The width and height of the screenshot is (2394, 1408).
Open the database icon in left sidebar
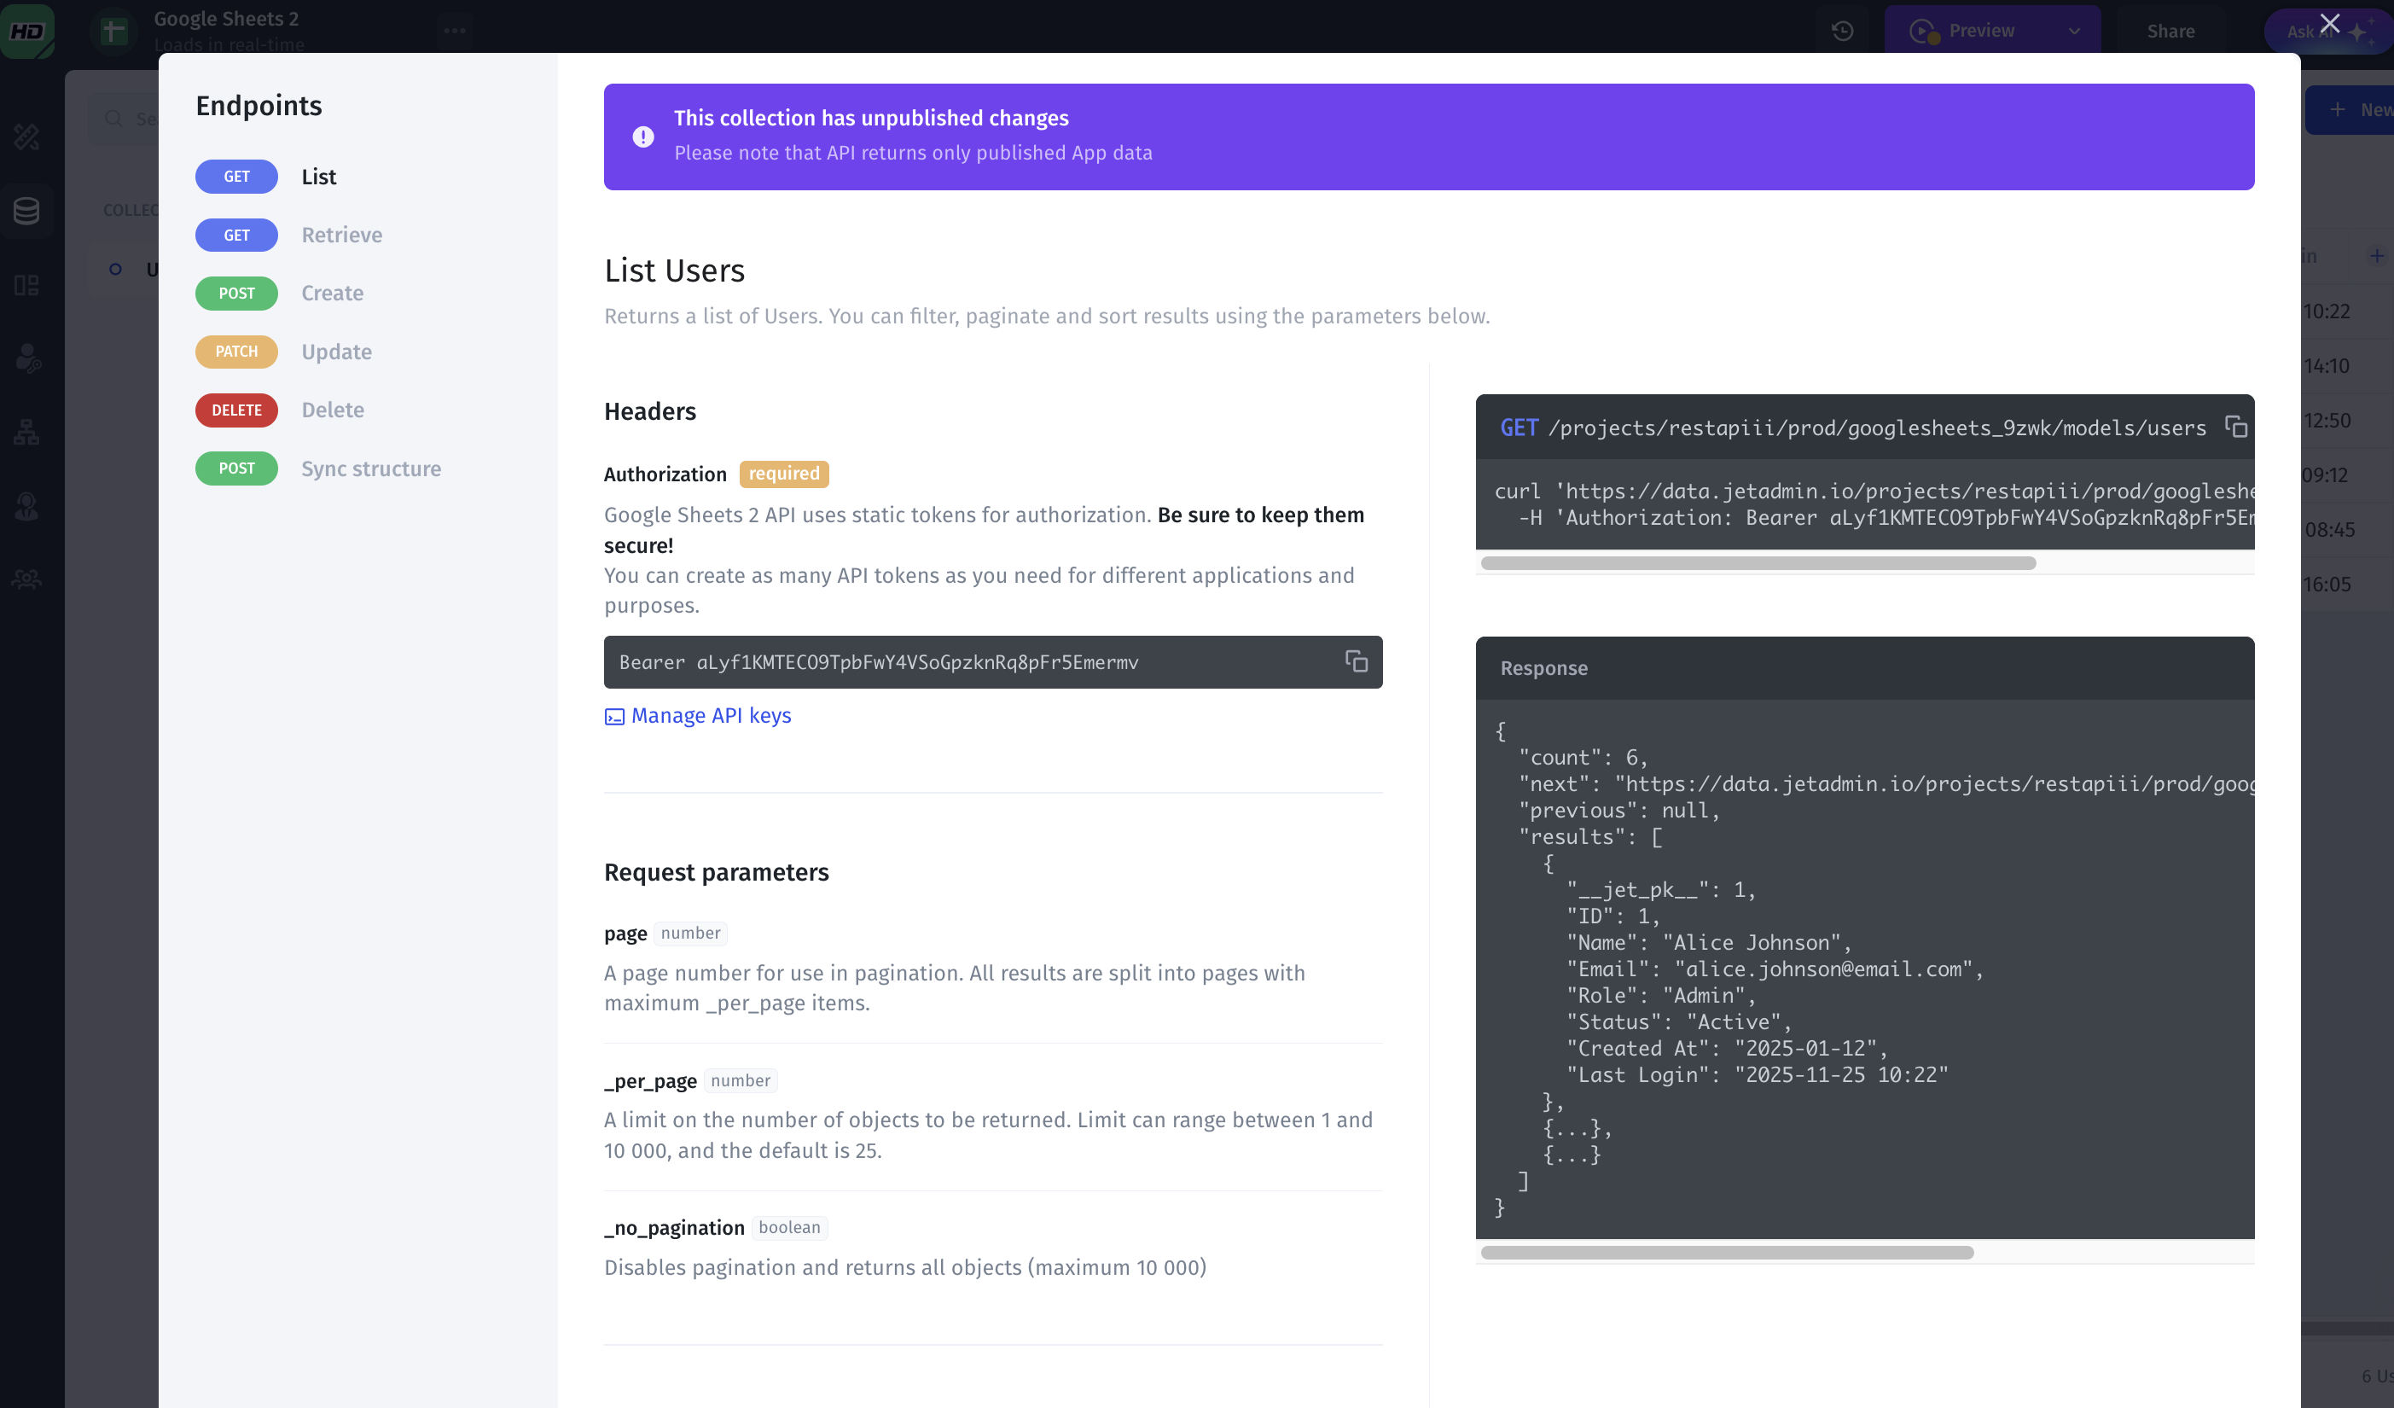point(26,211)
